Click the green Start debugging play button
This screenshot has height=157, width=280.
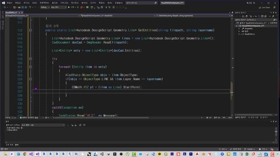pos(69,7)
